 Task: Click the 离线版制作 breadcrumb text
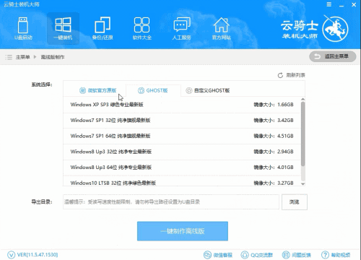click(x=53, y=57)
